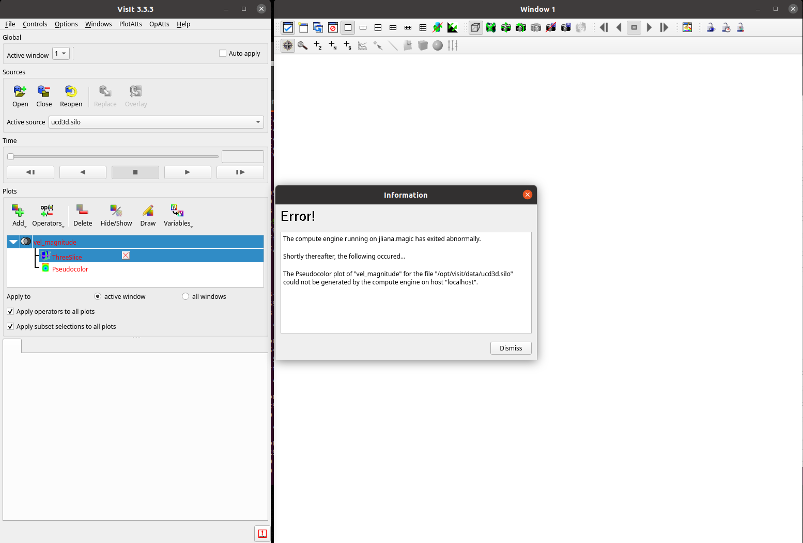
Task: Click the ThreeSlice operator red X toggle
Action: click(126, 255)
